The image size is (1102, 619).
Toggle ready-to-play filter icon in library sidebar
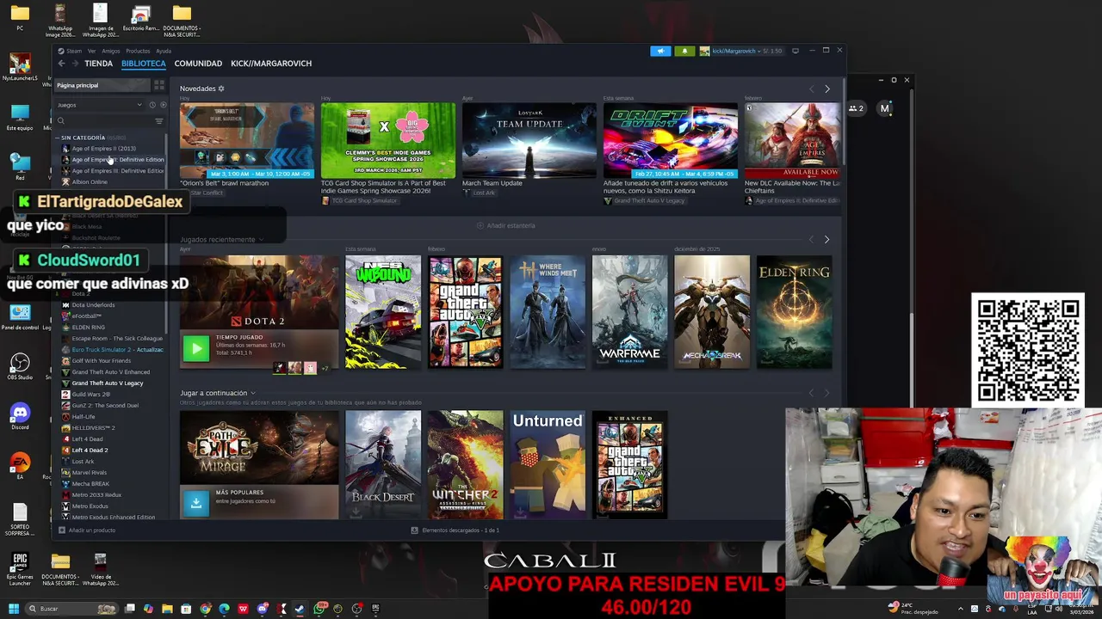[163, 105]
